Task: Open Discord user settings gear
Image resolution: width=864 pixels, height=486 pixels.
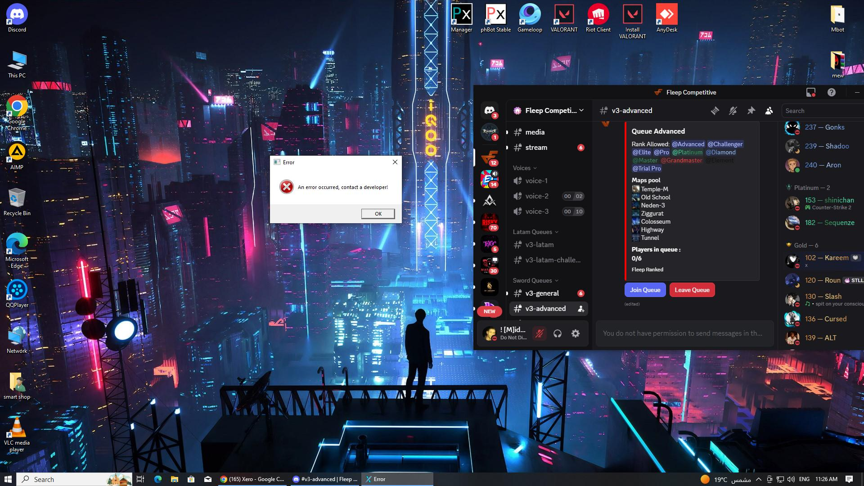Action: 576,333
